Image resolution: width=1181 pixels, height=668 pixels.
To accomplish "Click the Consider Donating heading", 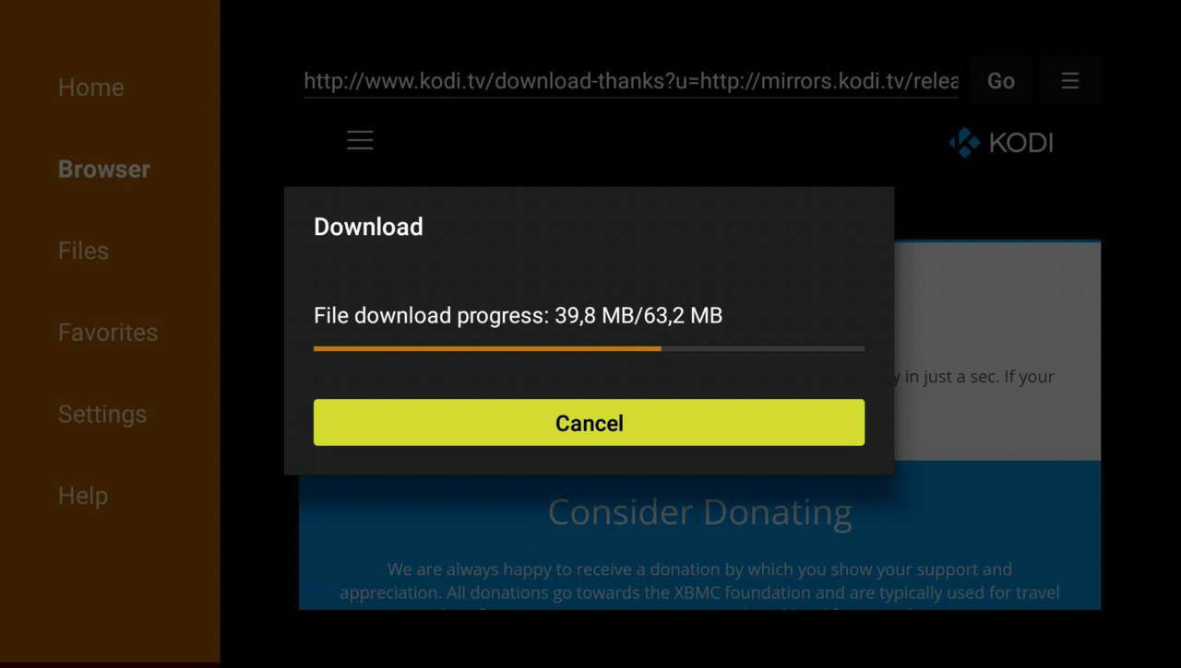I will point(699,512).
